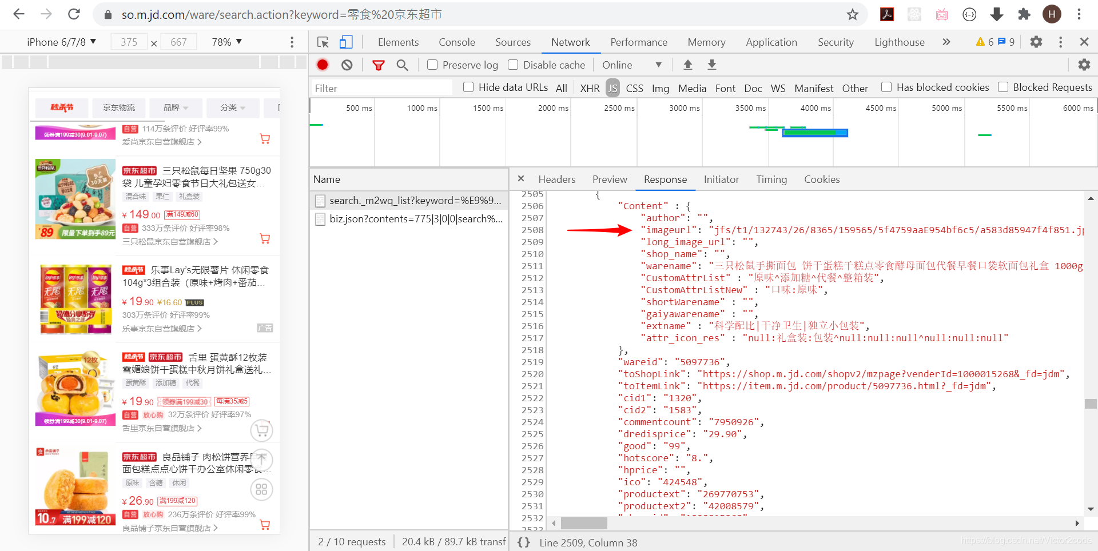Activate the inspect element picker icon

coord(323,42)
